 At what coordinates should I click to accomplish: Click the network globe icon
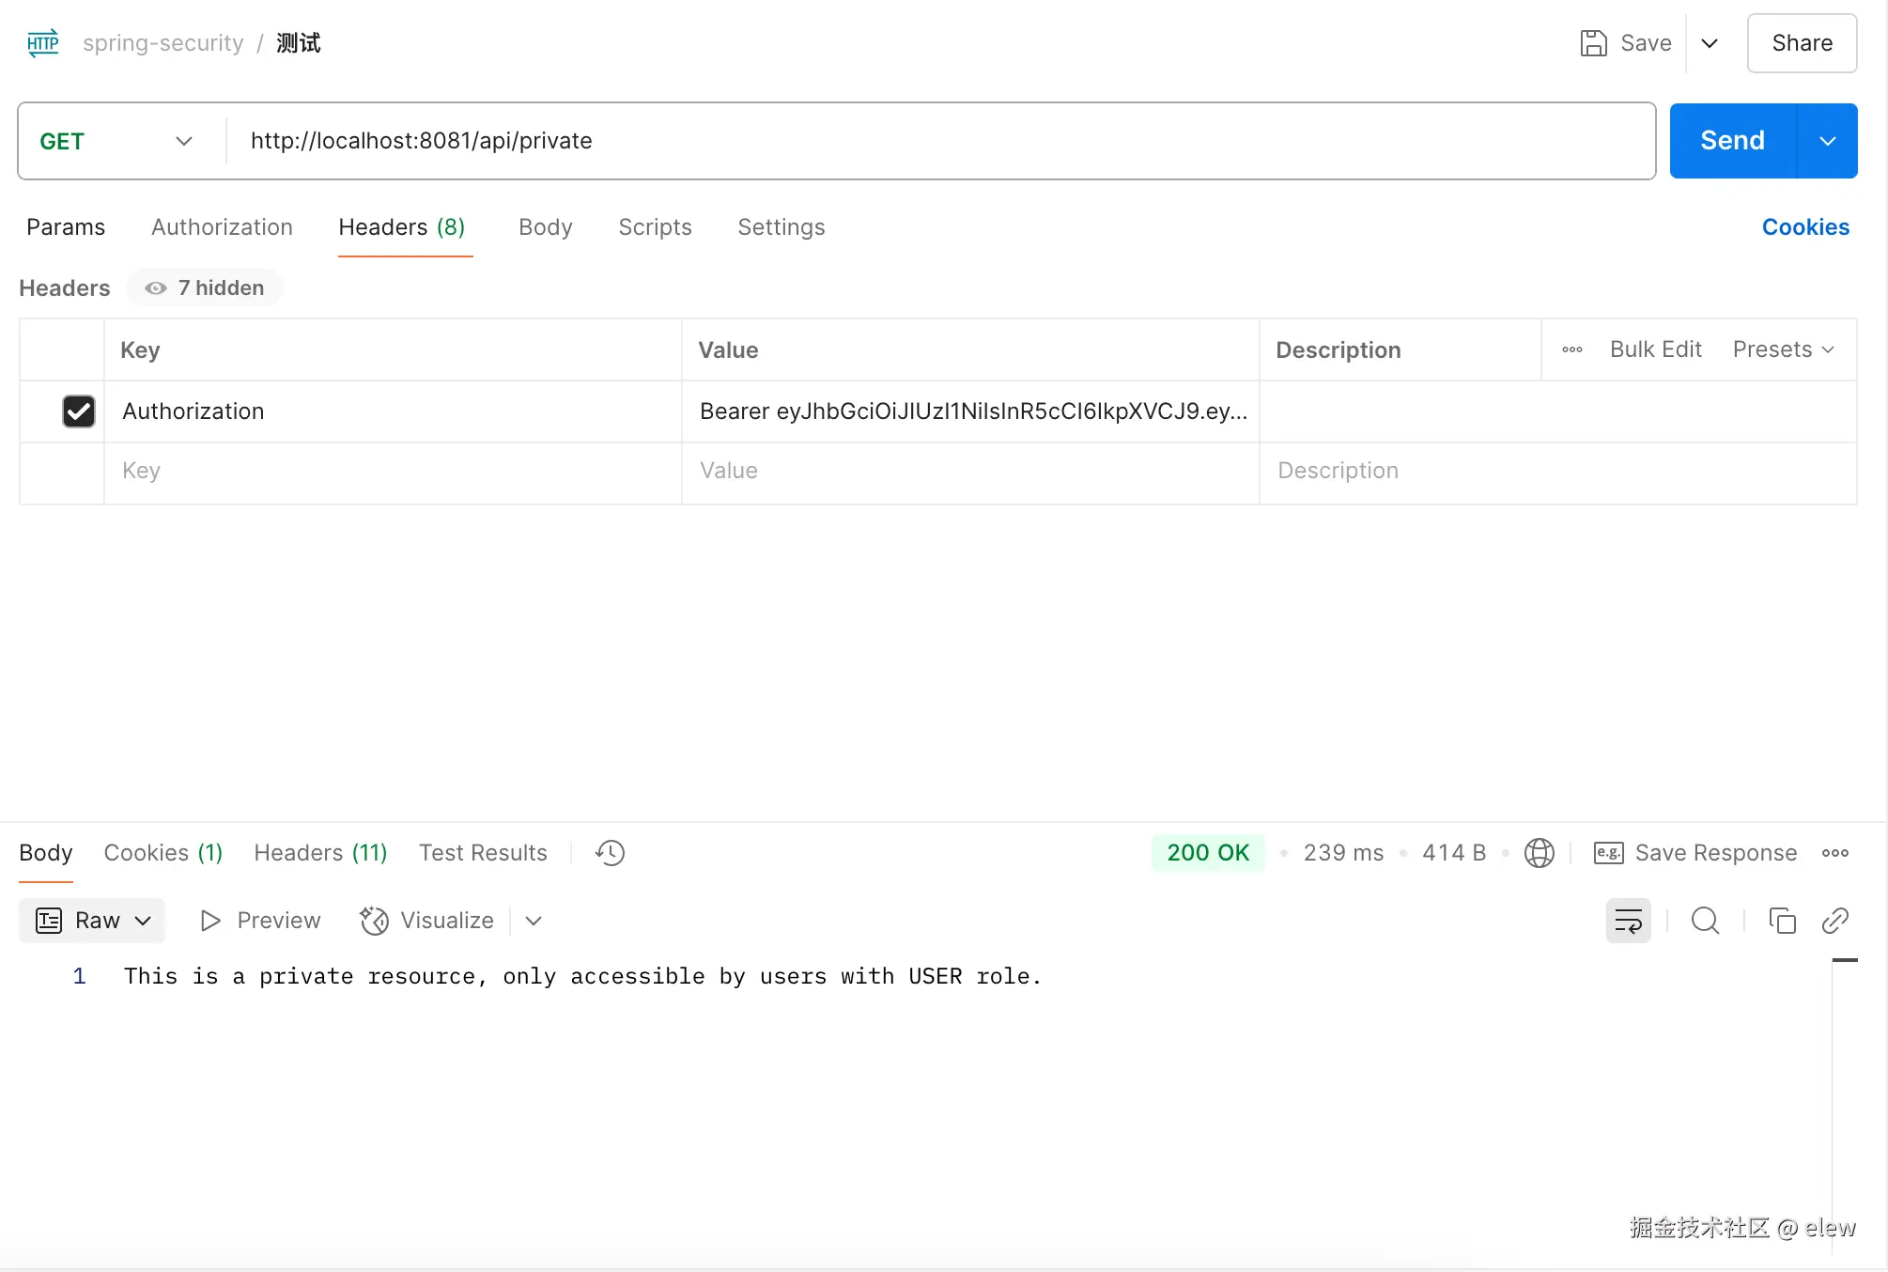[1539, 853]
